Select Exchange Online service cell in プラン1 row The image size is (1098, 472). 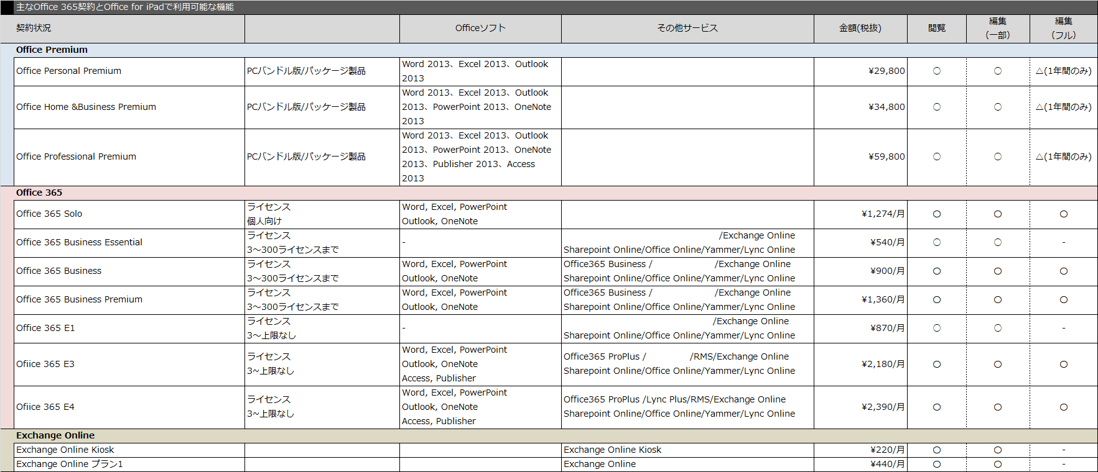tap(687, 465)
